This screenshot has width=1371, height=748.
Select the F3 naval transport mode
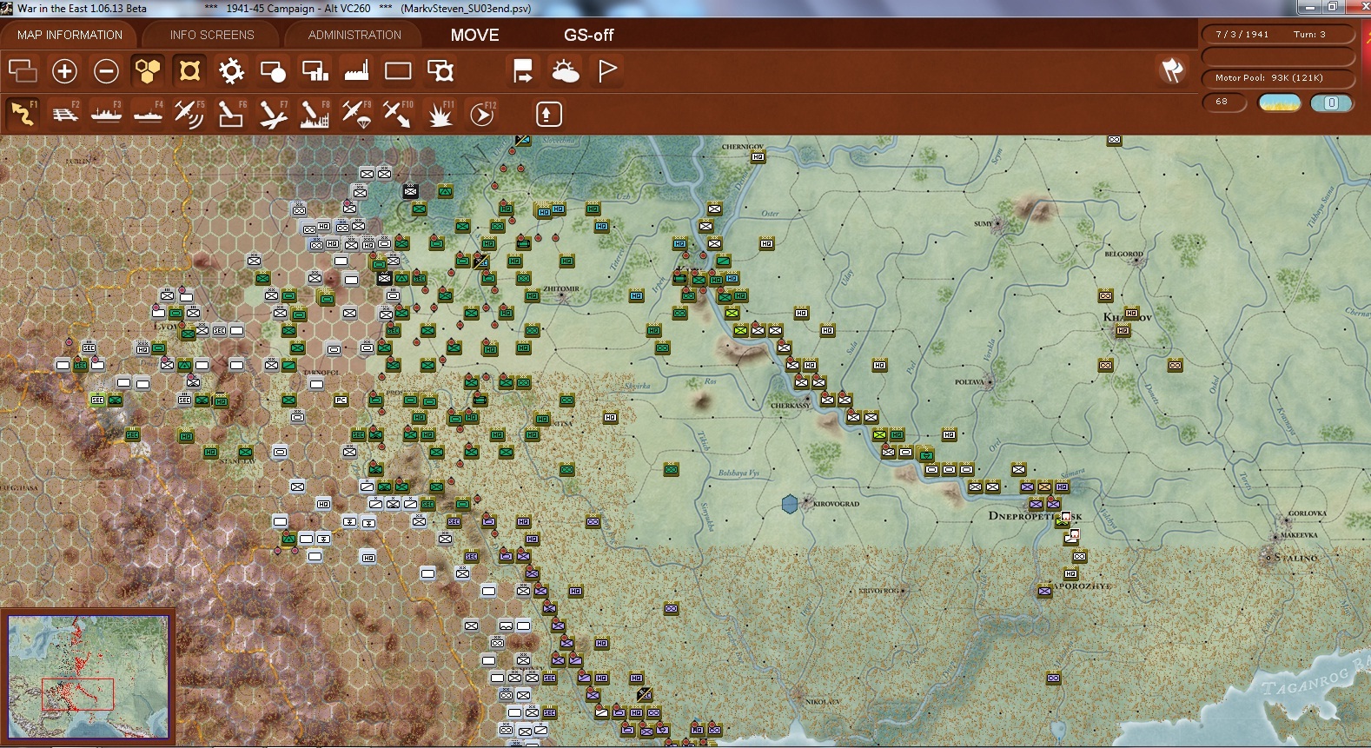click(x=107, y=114)
